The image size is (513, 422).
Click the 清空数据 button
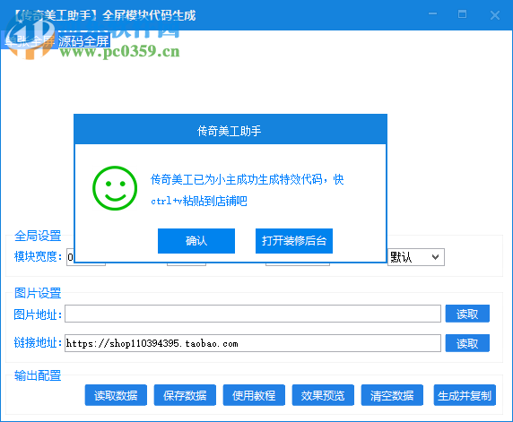[x=392, y=395]
